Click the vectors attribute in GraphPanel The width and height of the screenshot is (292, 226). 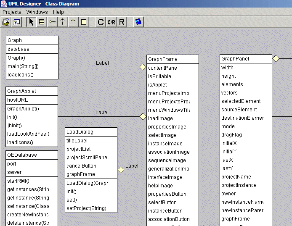(229, 93)
